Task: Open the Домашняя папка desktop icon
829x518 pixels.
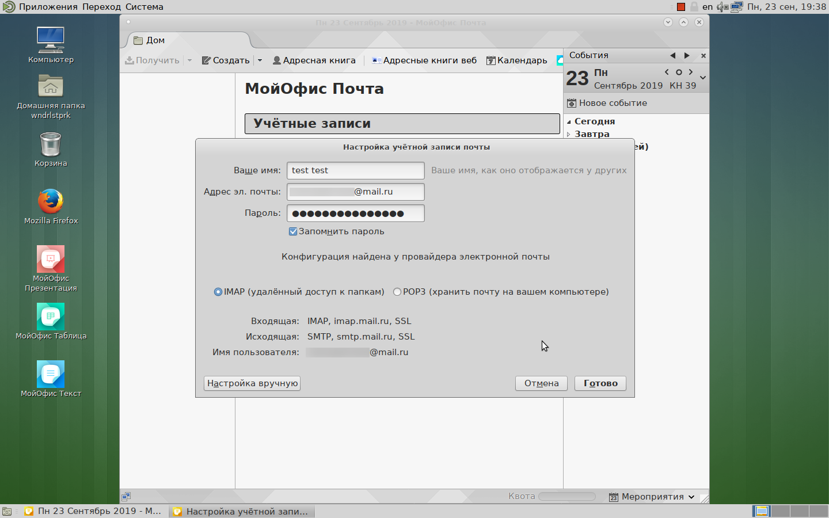Action: point(51,97)
